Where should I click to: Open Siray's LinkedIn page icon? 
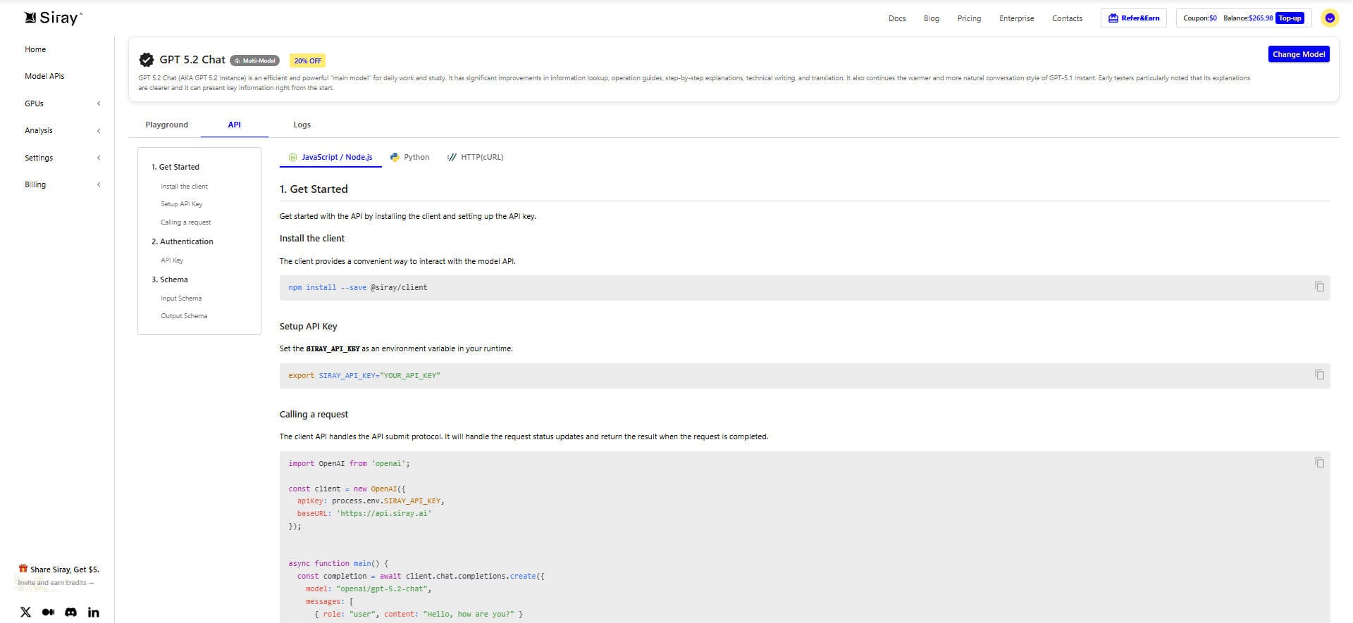point(93,612)
